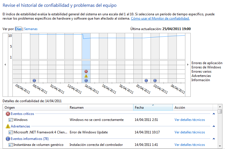Click the information icon near 22/04/2011
This screenshot has width=225, height=149.
tap(155, 81)
